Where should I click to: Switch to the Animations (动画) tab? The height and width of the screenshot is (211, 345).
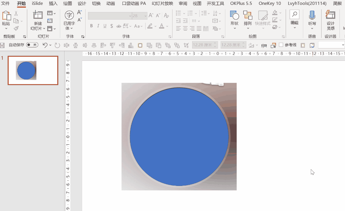tap(110, 3)
